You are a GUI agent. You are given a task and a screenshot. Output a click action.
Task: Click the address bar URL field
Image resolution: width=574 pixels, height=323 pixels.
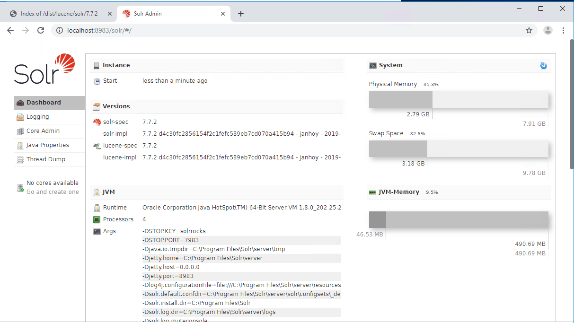(x=284, y=30)
